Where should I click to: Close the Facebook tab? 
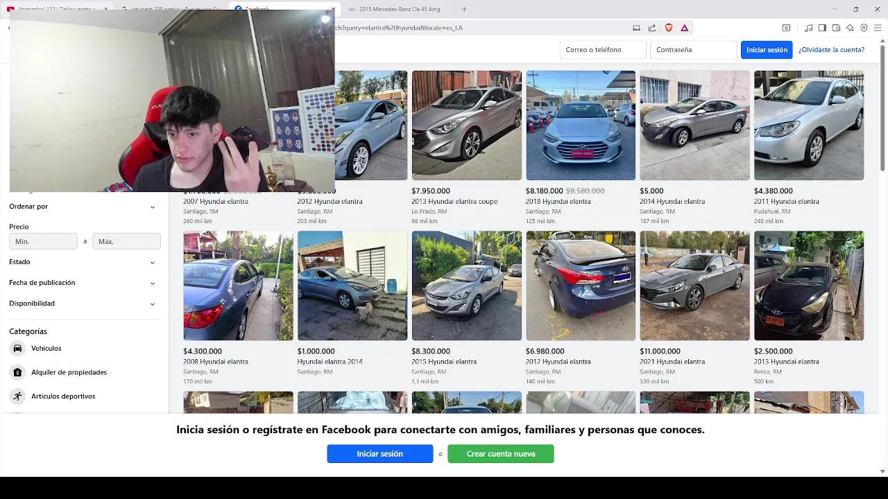[x=333, y=9]
